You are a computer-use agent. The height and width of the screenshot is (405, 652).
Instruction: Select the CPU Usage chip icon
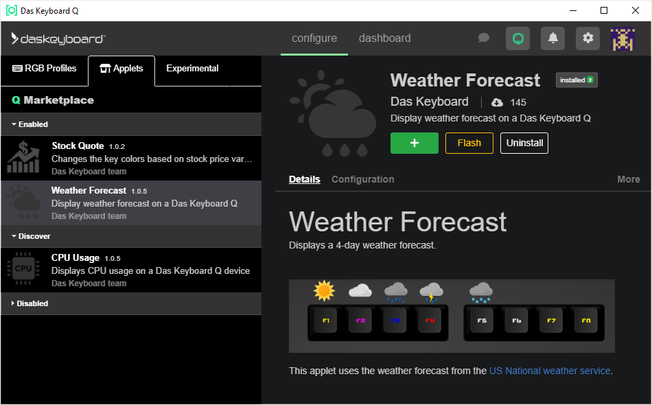click(x=23, y=269)
